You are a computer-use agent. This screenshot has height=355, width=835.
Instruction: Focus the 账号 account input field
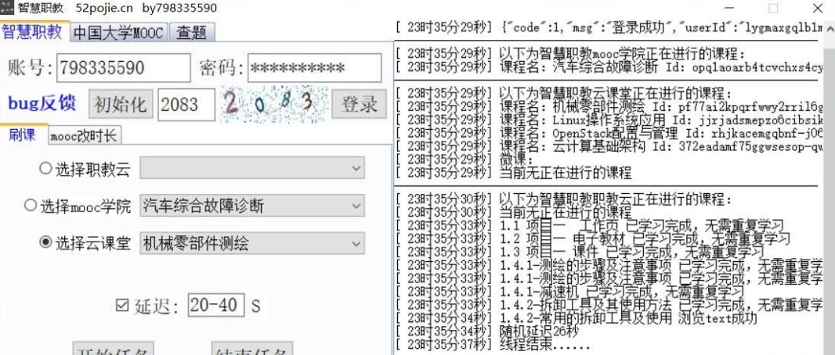point(123,68)
